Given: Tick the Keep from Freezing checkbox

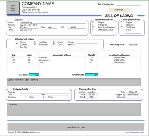Looking at the screenshot, I should (93, 27).
